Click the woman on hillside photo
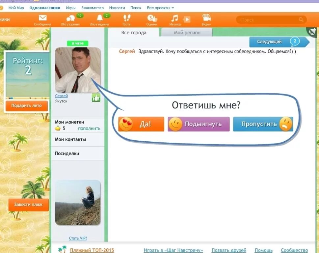 pyautogui.click(x=78, y=203)
